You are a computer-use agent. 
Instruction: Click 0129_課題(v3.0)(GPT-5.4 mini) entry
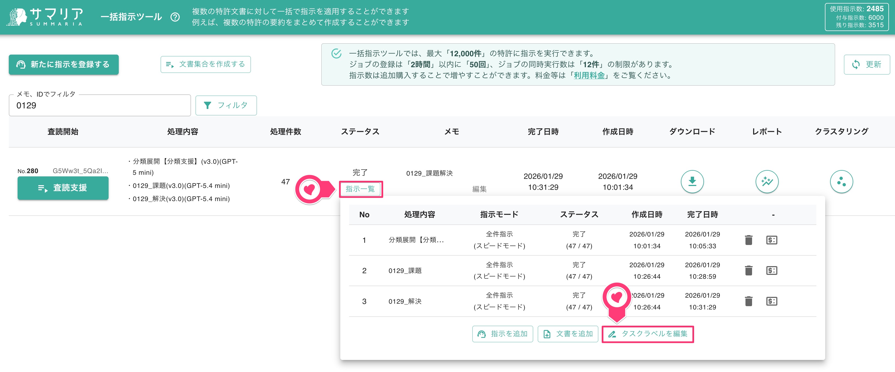(181, 186)
